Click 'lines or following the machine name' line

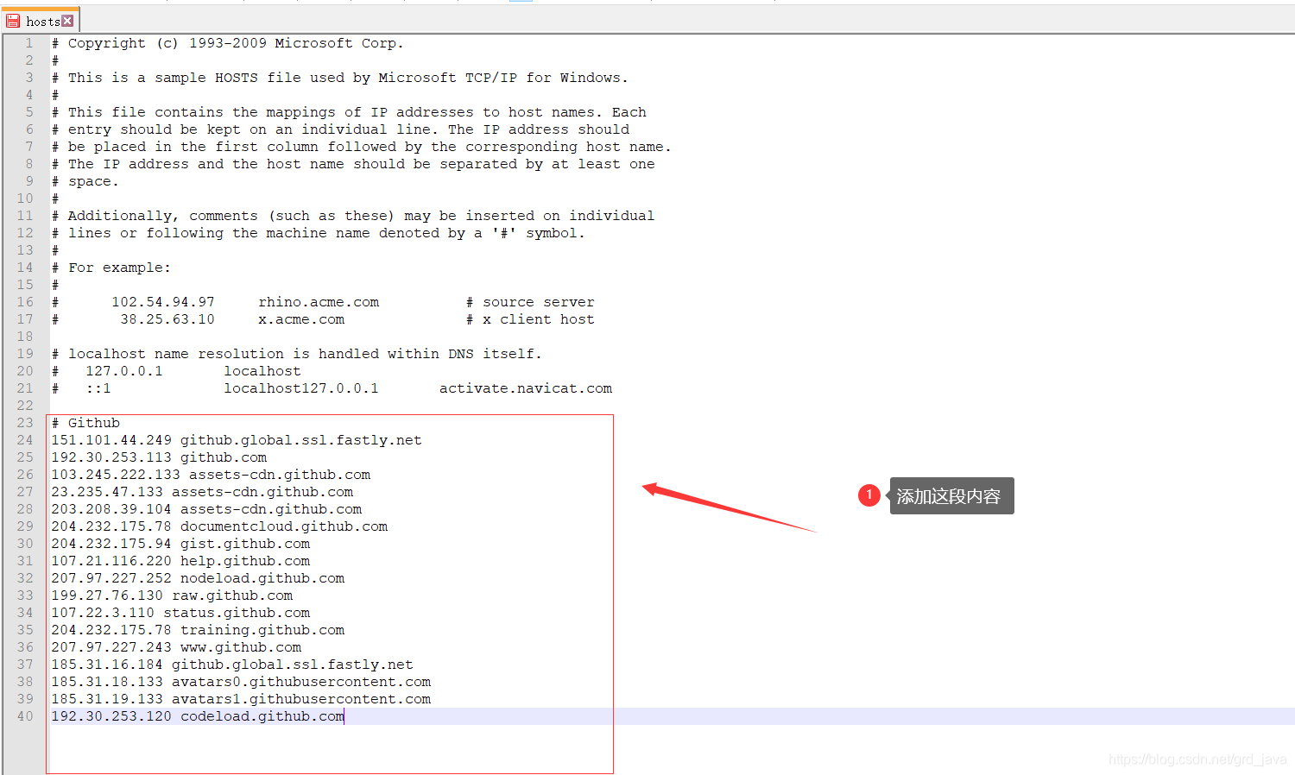click(x=318, y=233)
